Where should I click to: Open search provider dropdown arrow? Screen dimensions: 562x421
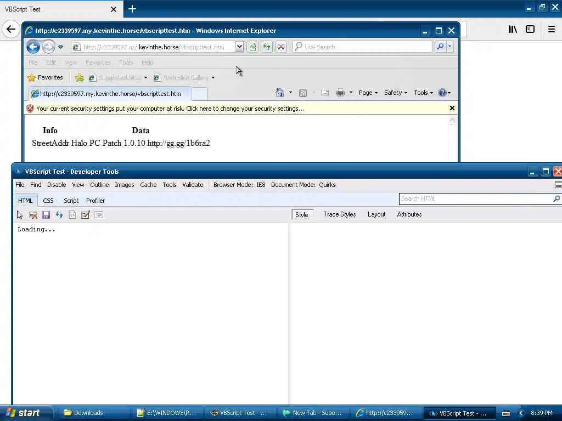(x=450, y=47)
